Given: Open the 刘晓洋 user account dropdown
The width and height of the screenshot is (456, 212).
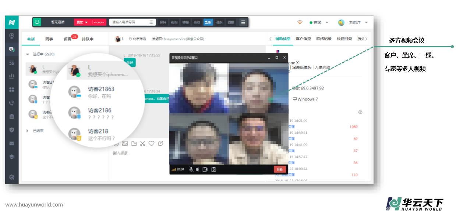Looking at the screenshot, I should point(358,22).
